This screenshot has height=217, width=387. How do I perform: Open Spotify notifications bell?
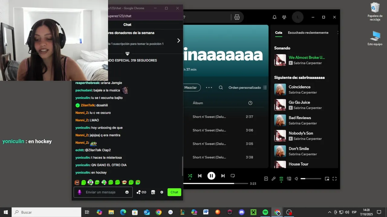click(x=275, y=17)
